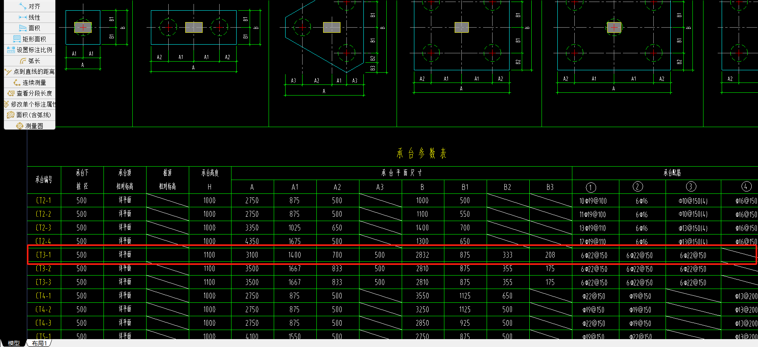Select the CT2-1 row label

pyautogui.click(x=43, y=201)
